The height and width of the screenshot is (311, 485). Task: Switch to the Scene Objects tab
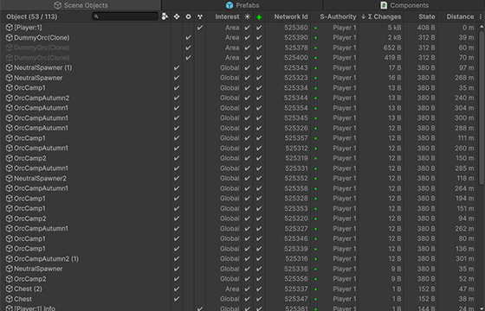(x=81, y=5)
